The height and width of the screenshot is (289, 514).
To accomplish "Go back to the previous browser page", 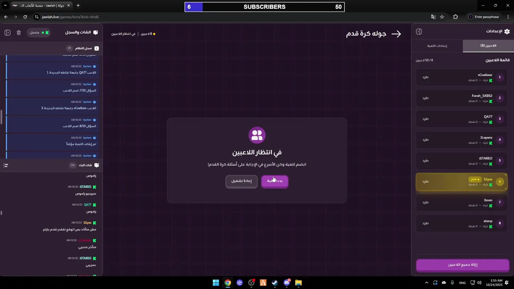I will click(x=6, y=17).
